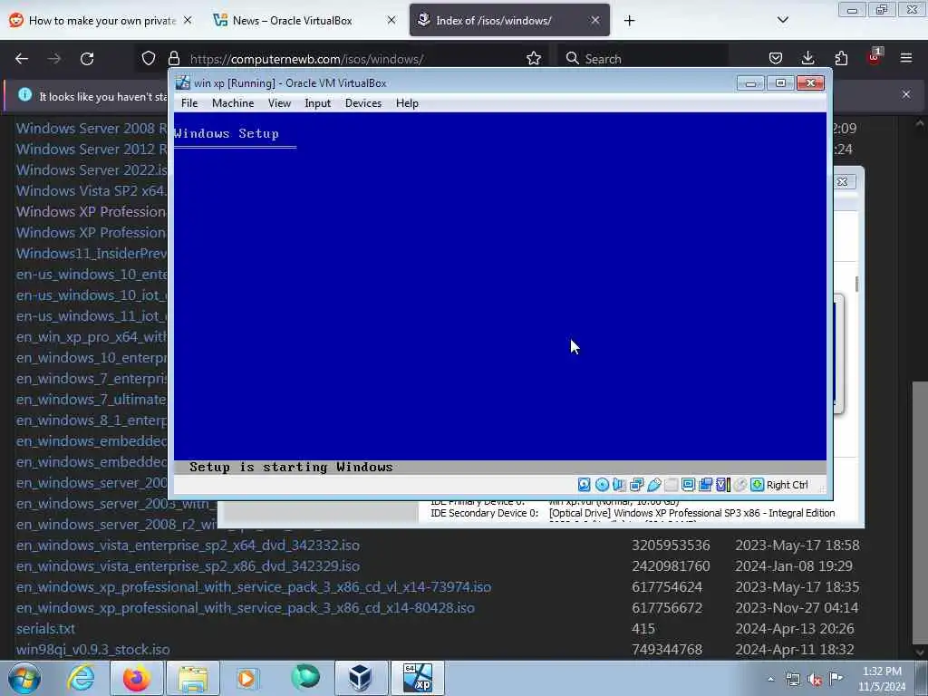Launch Internet Explorer from the taskbar
The image size is (928, 696).
coord(81,678)
